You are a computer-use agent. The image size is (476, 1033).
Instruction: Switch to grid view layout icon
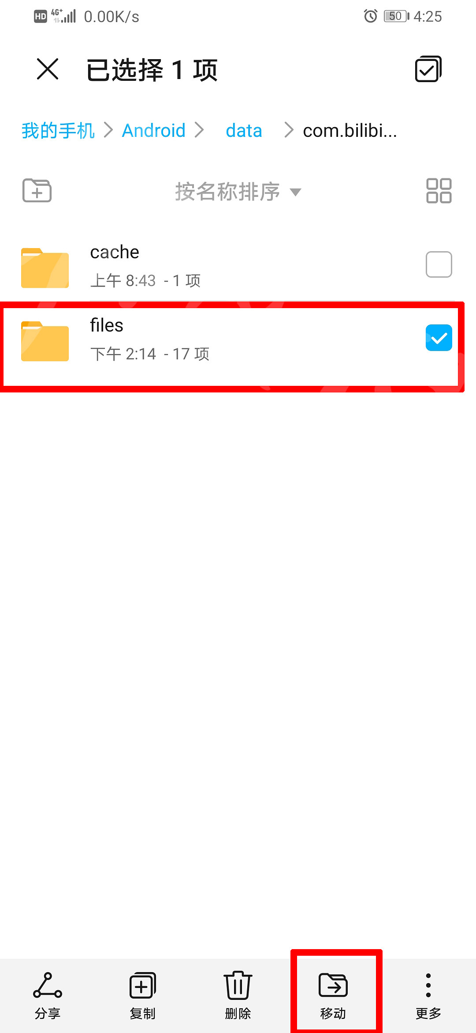[x=439, y=191]
